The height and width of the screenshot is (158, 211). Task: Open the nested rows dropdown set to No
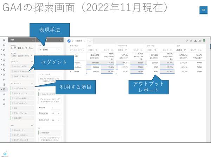click(56, 120)
